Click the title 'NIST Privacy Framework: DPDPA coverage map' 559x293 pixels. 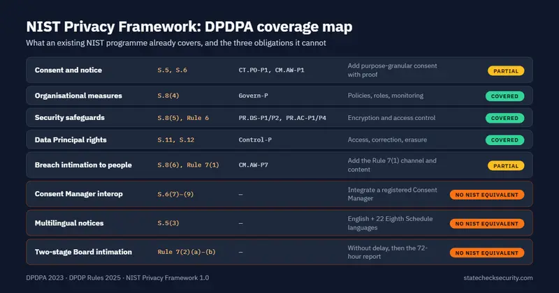tap(189, 27)
